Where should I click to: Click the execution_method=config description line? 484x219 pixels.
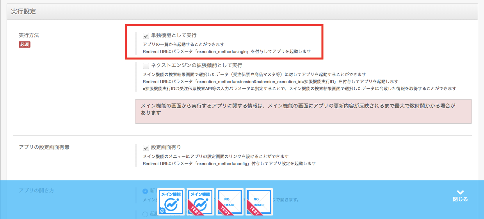(x=229, y=164)
